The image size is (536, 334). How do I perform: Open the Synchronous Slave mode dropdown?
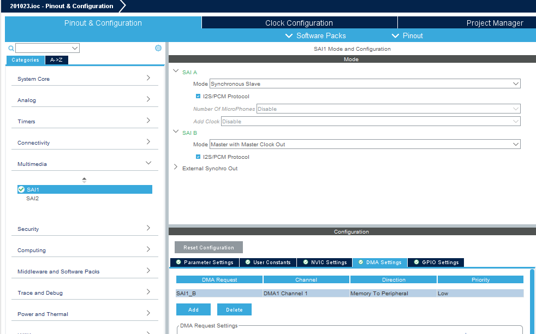tap(516, 83)
